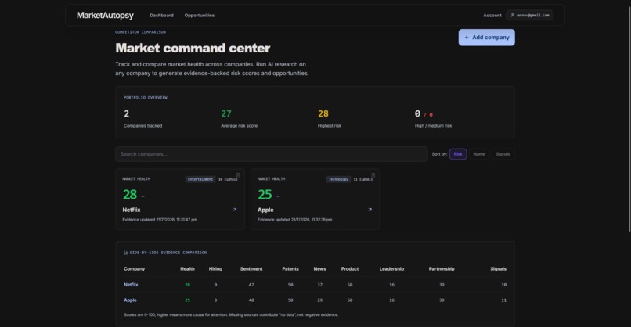631x327 pixels.
Task: Click the Sentiment column header
Action: 251,268
